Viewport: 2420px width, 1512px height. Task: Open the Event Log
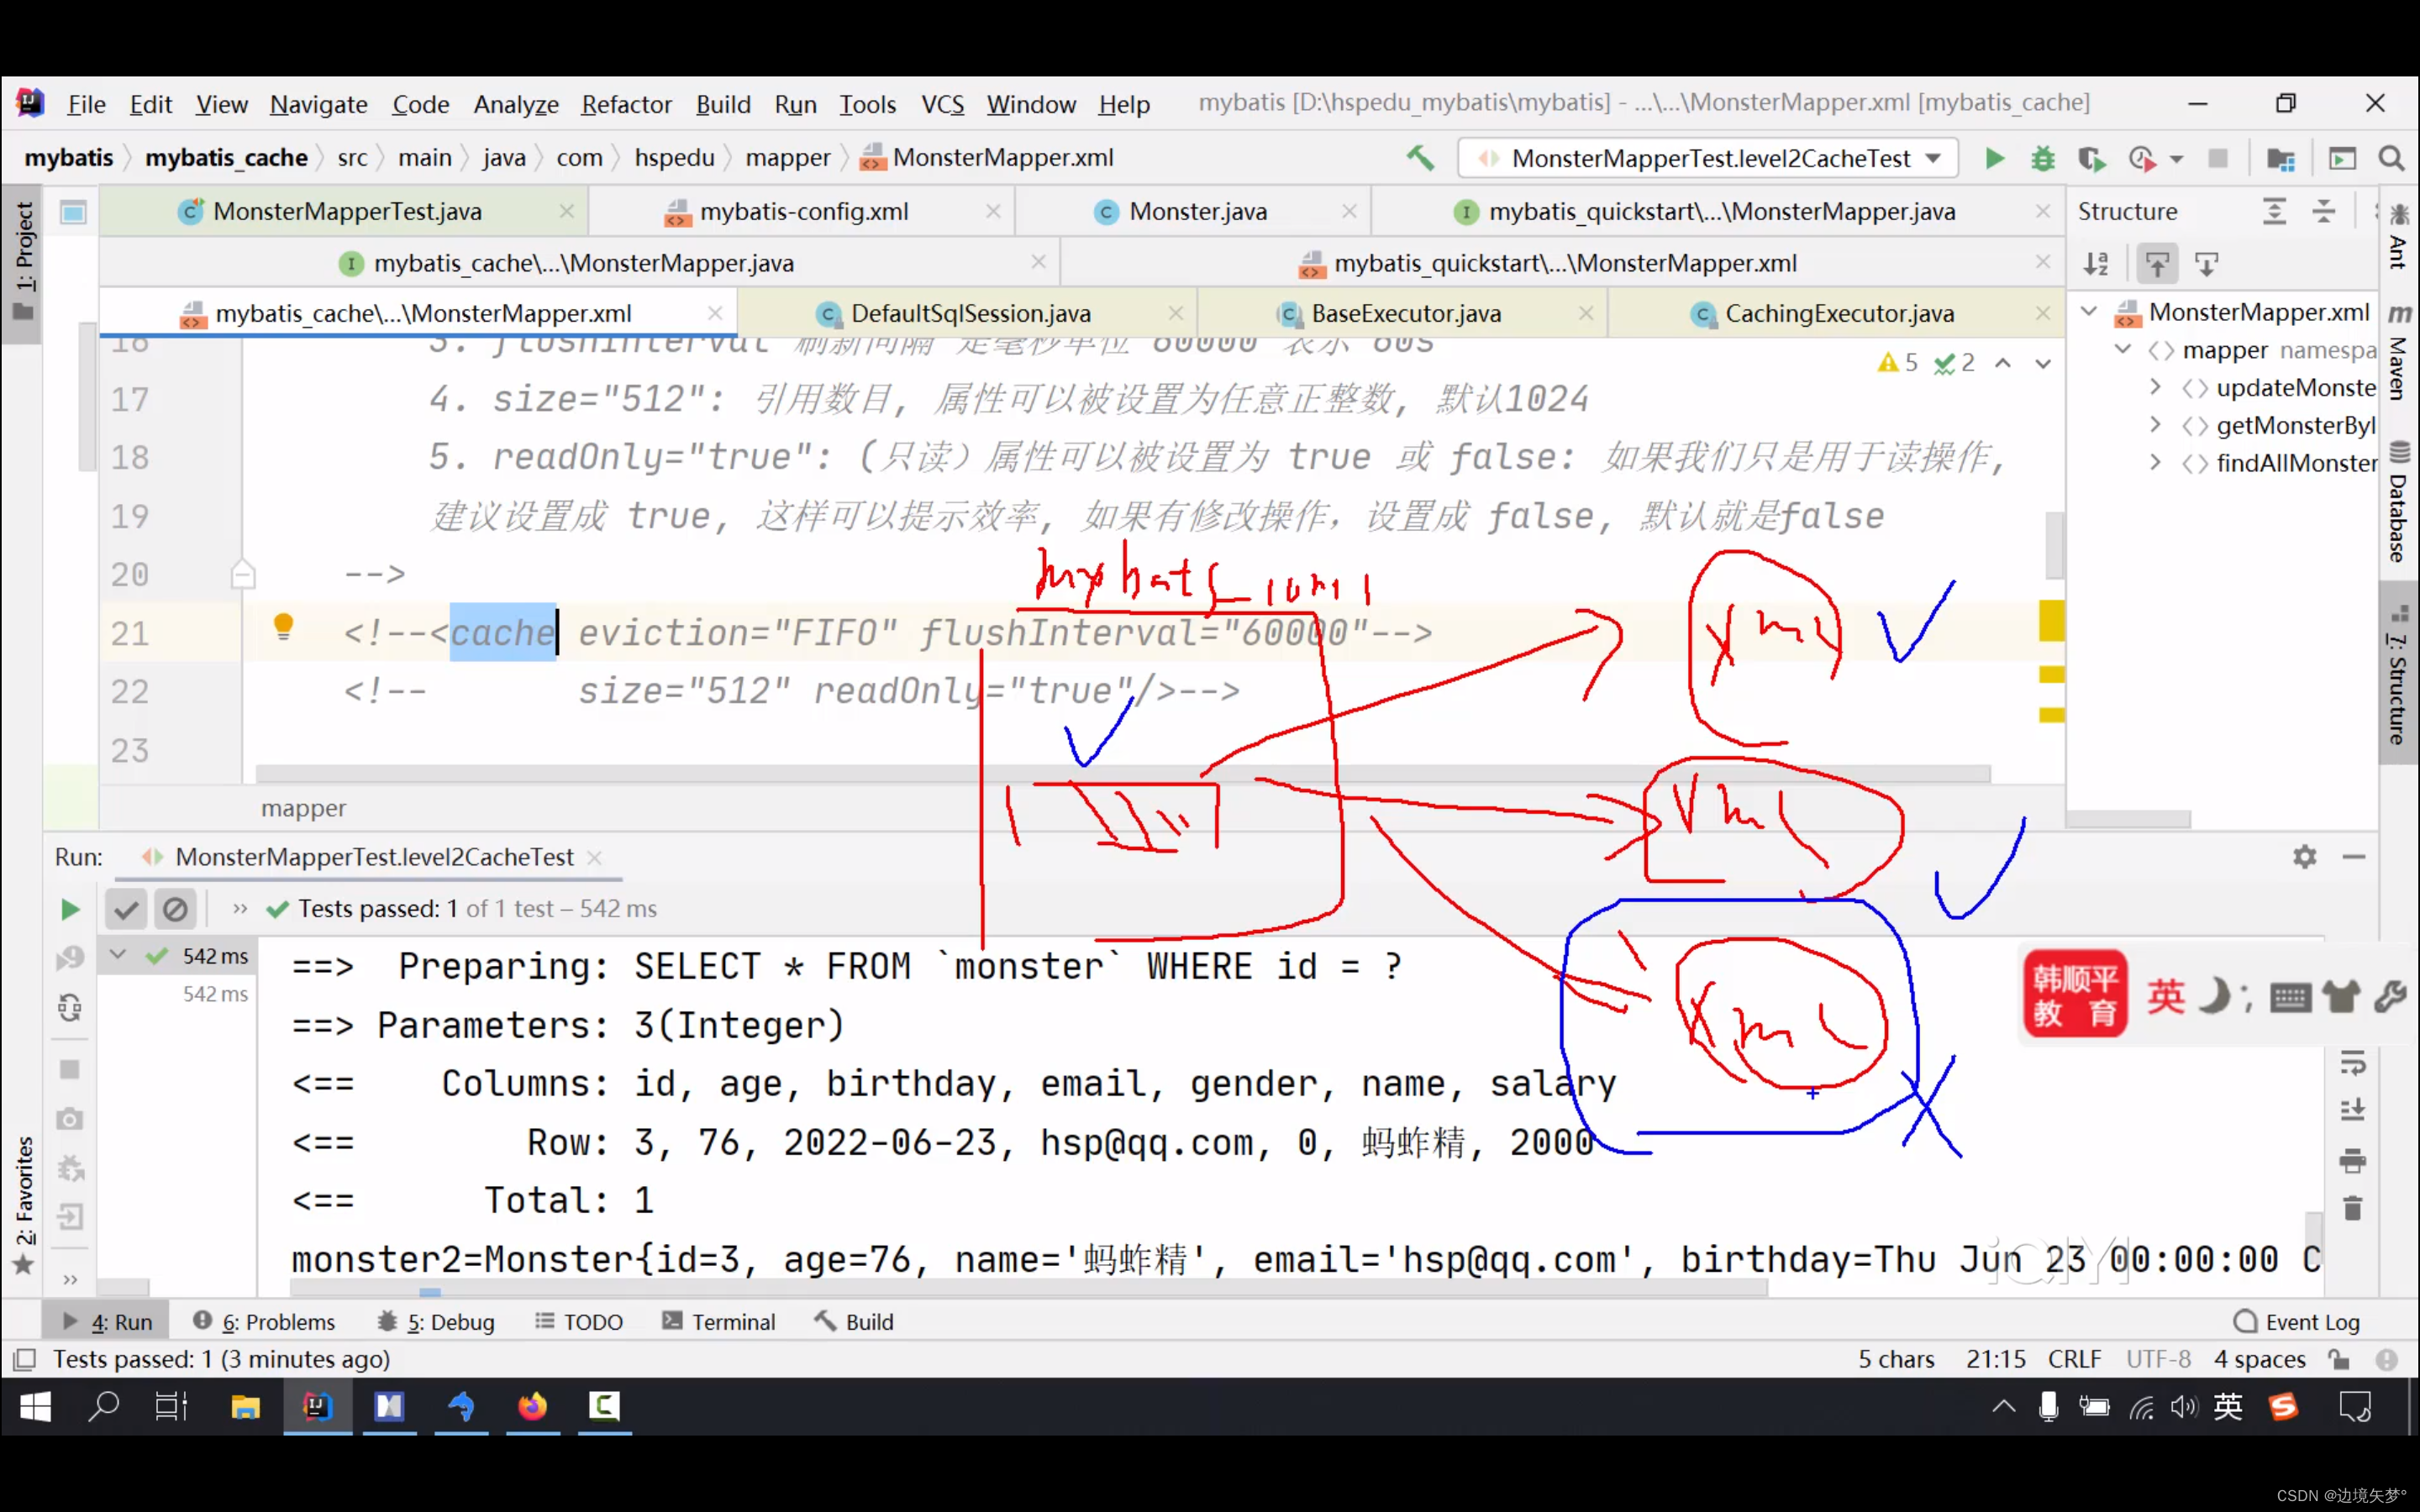click(2296, 1322)
